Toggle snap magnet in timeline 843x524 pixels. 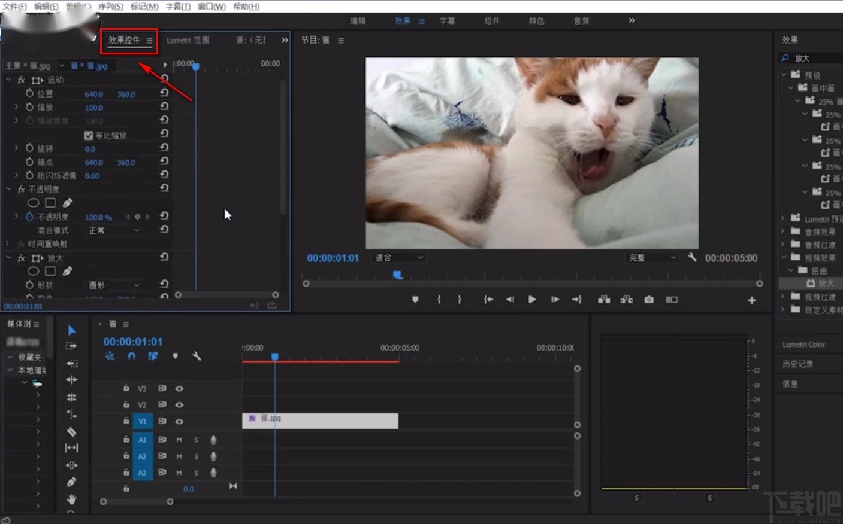point(131,356)
